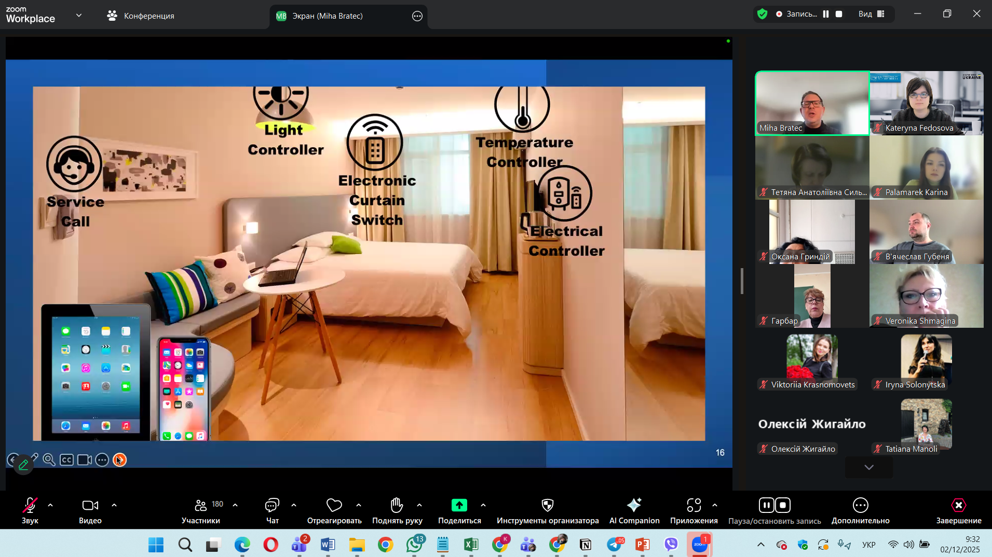The height and width of the screenshot is (557, 992).
Task: Open AI Companion
Action: 634,505
